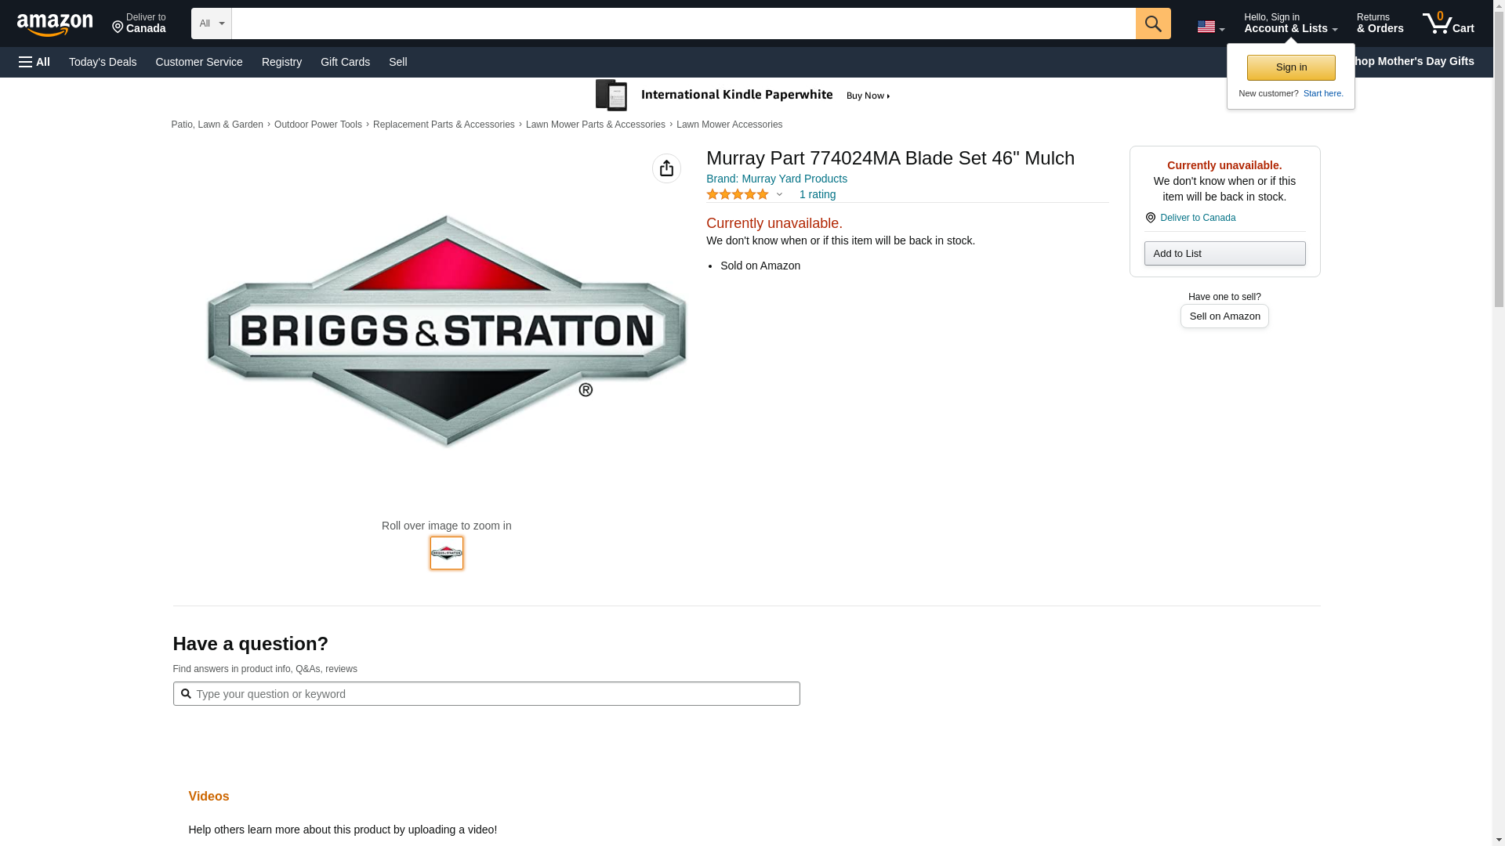Click the star rating icons
Viewport: 1505px width, 846px height.
pos(737,194)
